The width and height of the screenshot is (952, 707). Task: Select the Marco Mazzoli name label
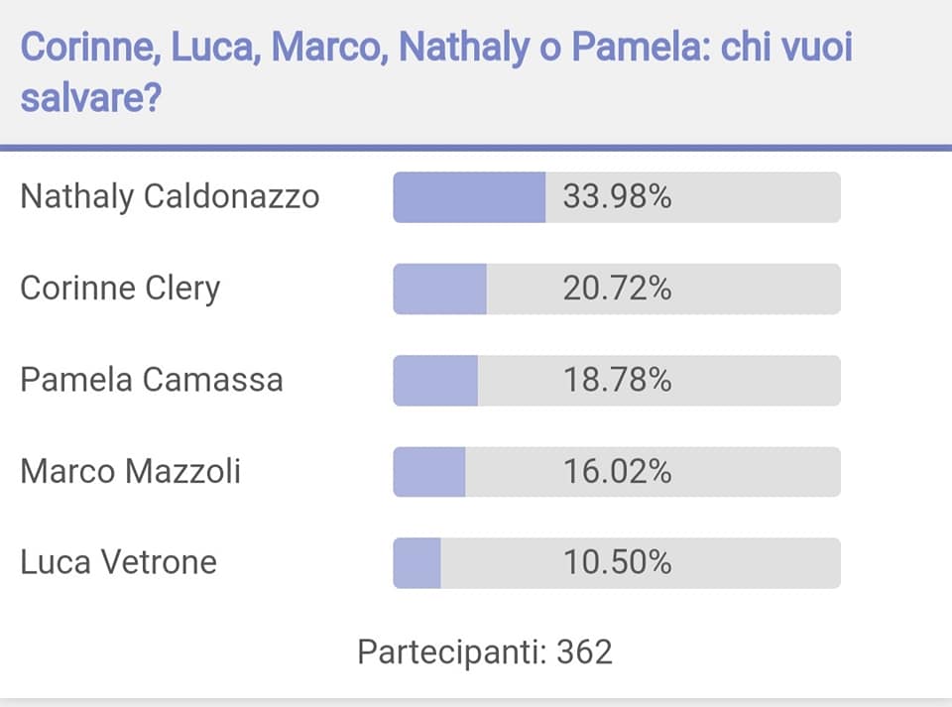(x=131, y=471)
